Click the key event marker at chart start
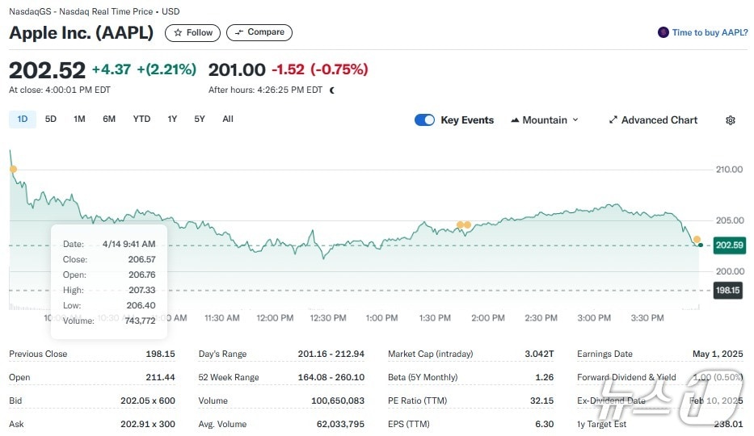This screenshot has height=436, width=754. pyautogui.click(x=12, y=169)
